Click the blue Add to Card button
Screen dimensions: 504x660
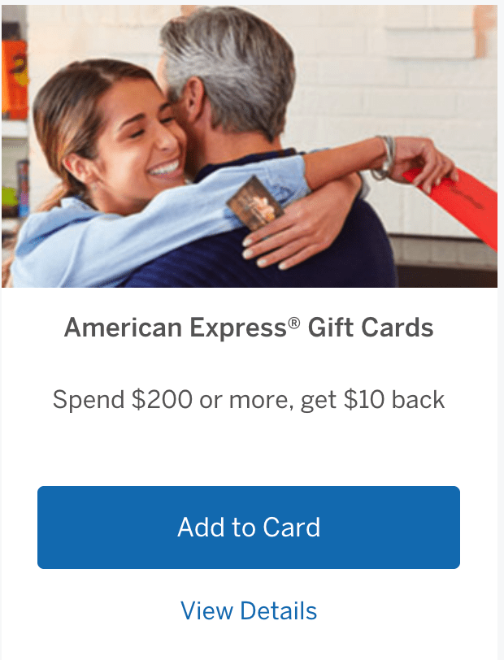click(249, 527)
